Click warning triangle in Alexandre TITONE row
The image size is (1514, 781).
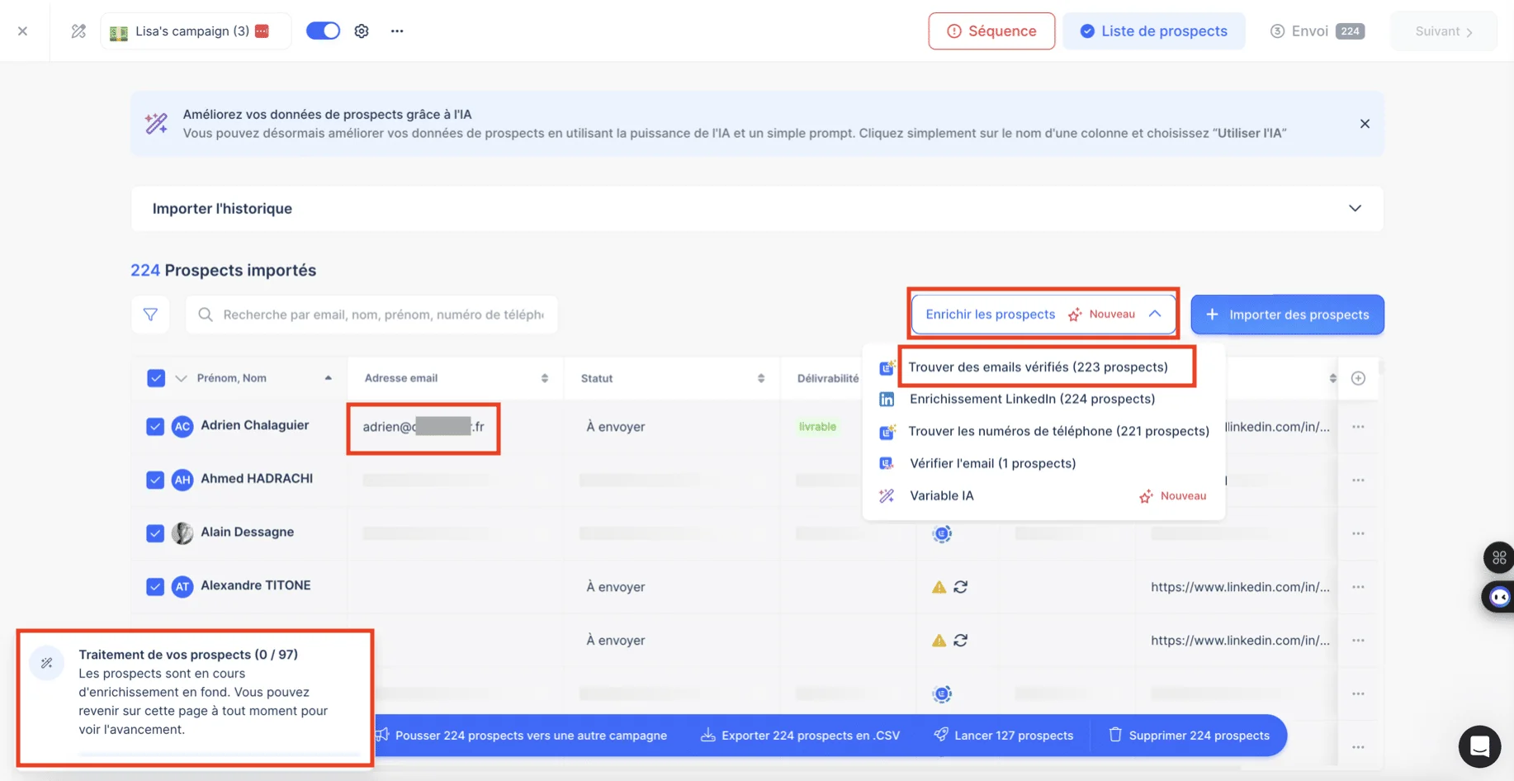[x=939, y=587]
